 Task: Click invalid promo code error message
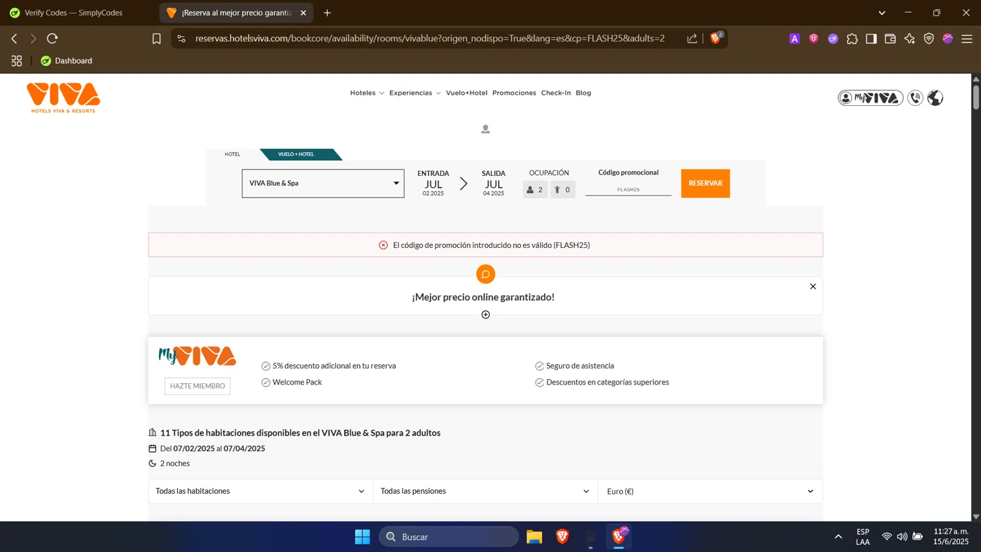485,245
